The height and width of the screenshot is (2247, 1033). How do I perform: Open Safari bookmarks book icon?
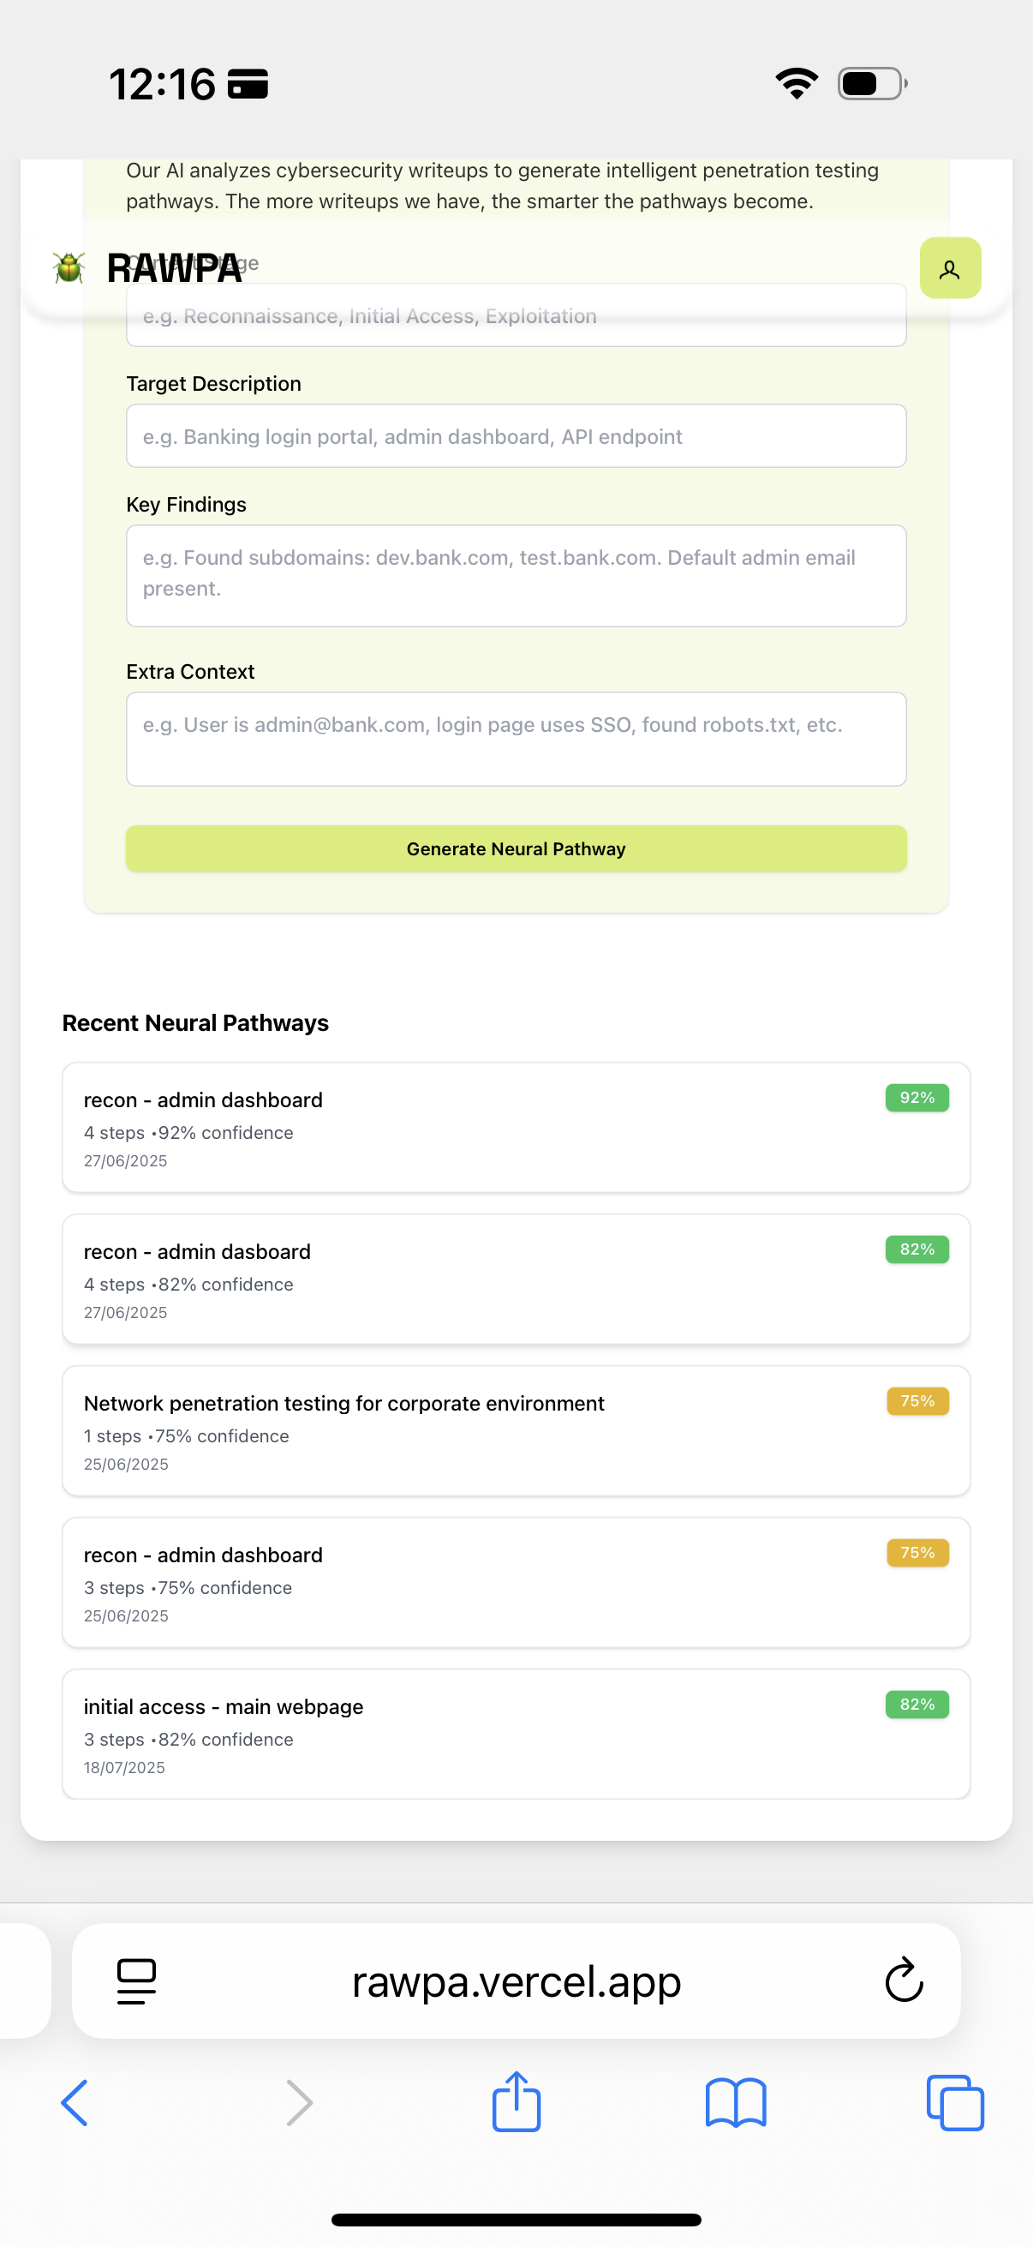click(x=735, y=2102)
